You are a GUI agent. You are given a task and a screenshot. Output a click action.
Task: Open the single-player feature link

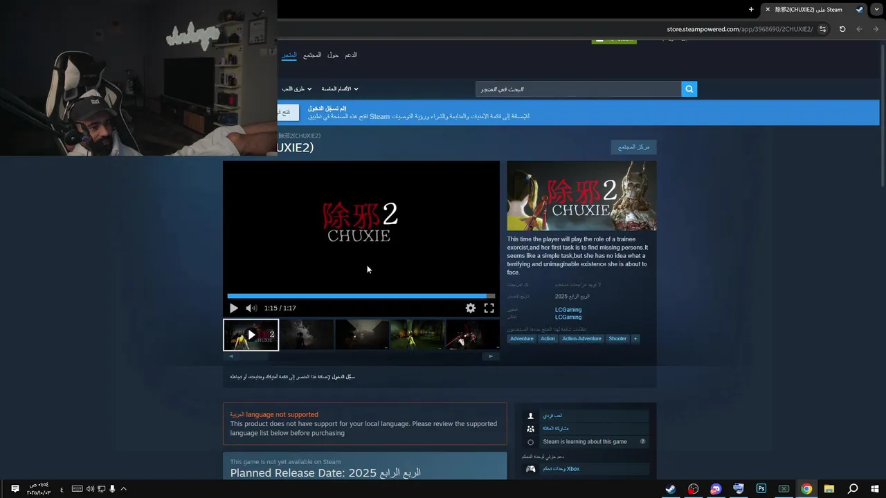tap(552, 416)
